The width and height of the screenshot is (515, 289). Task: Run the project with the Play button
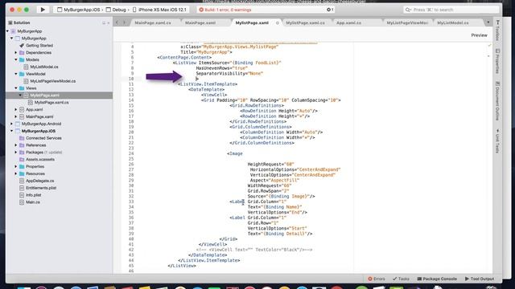pyautogui.click(x=43, y=10)
